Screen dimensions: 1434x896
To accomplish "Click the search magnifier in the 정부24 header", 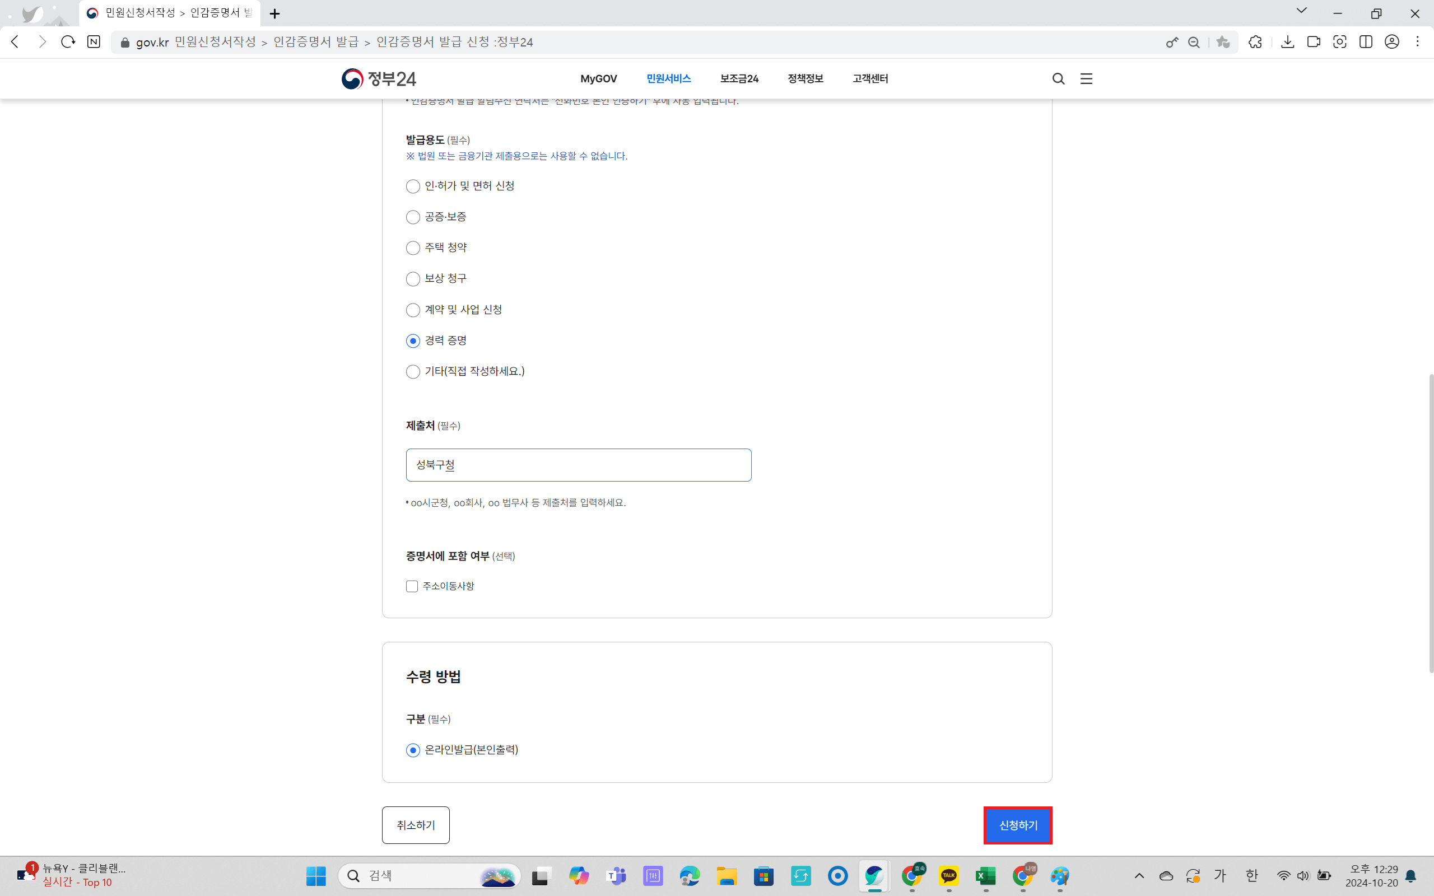I will click(x=1058, y=78).
